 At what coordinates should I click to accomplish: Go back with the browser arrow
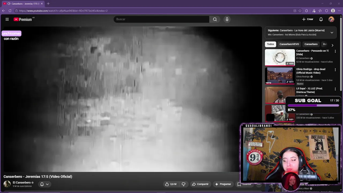[x=3, y=11]
